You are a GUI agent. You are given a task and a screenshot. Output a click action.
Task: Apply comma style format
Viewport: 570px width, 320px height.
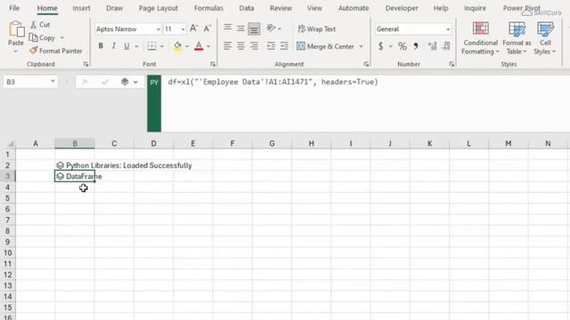tap(416, 46)
